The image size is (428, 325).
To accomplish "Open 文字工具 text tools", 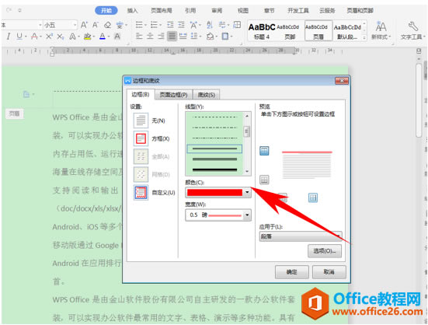I will coord(412,30).
